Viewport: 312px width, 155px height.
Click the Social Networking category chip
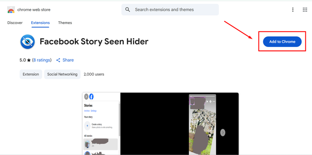[x=62, y=74]
